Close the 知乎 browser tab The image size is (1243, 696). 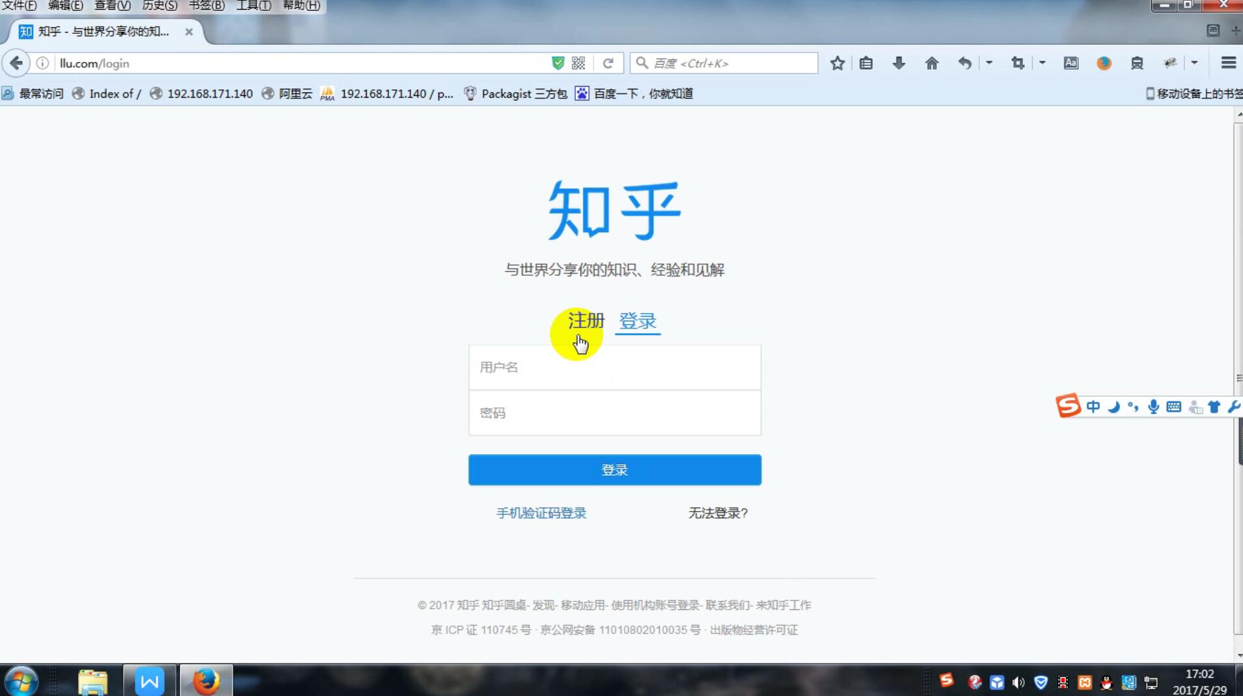coord(189,31)
